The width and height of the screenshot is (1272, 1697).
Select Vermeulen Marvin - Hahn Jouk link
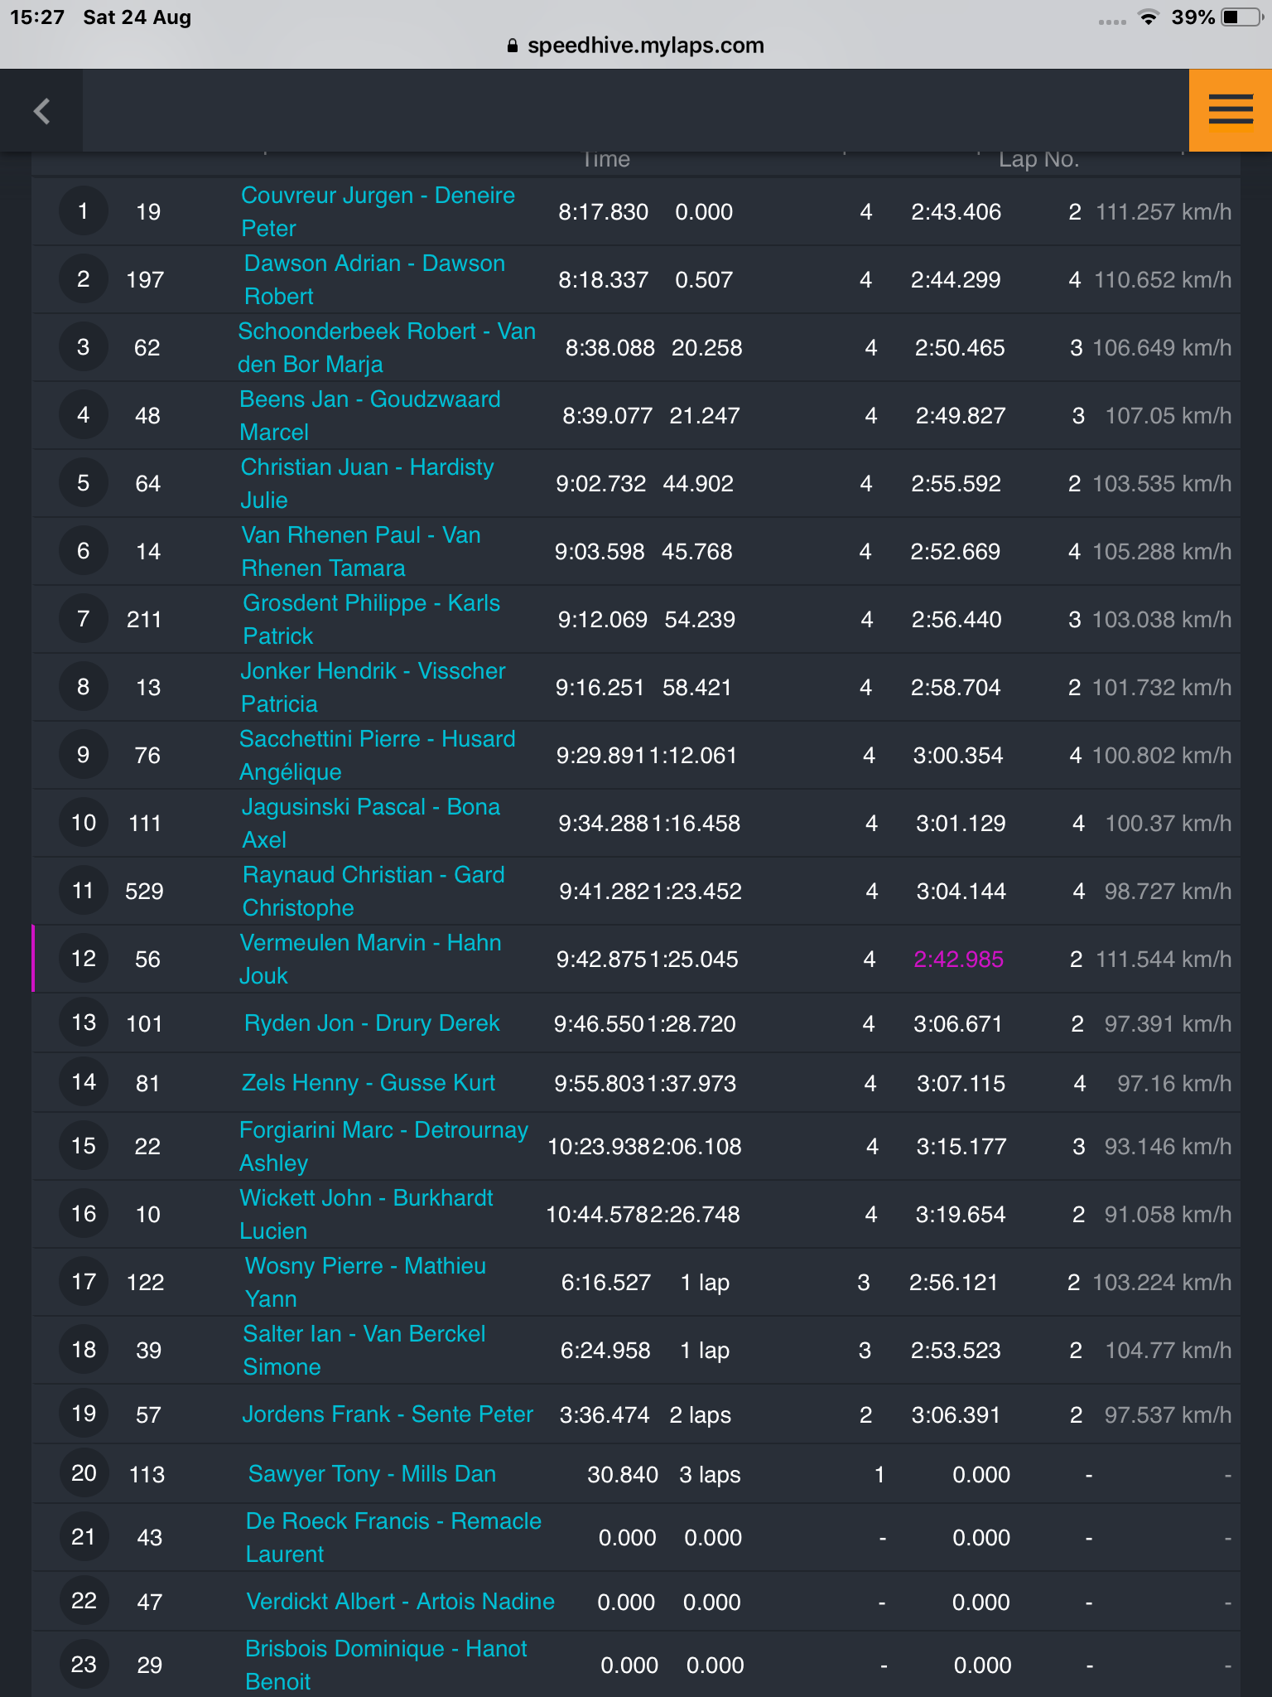coord(370,960)
